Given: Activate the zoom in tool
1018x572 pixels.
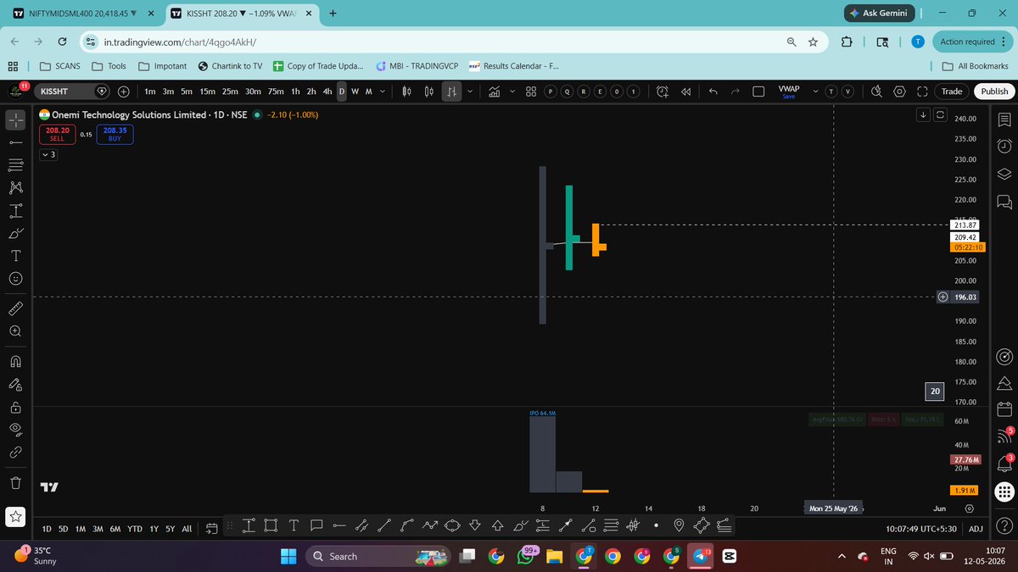Looking at the screenshot, I should click(15, 331).
